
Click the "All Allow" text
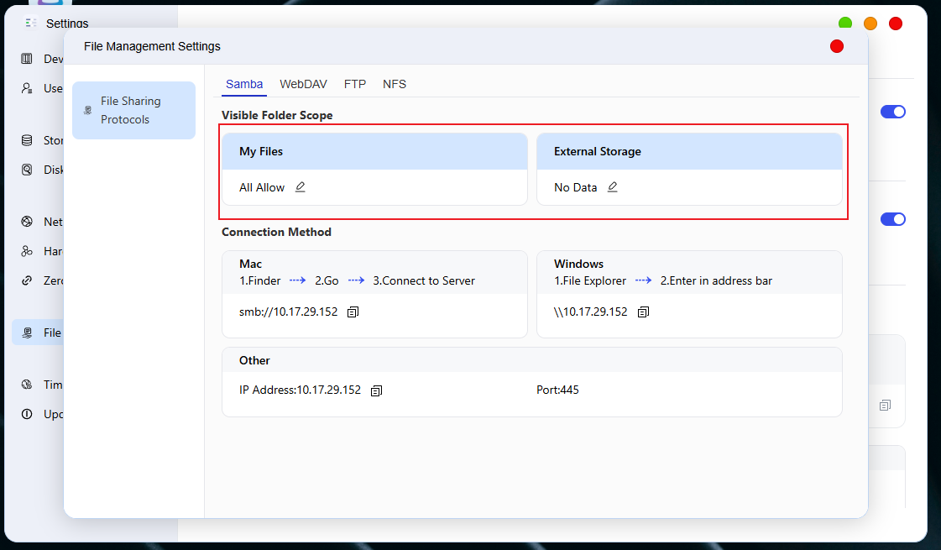(x=262, y=187)
